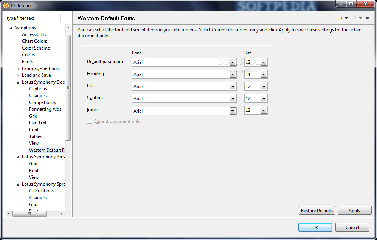377x240 pixels.
Task: Click tree horizontal scrollbar right arrow
Action: click(x=62, y=213)
